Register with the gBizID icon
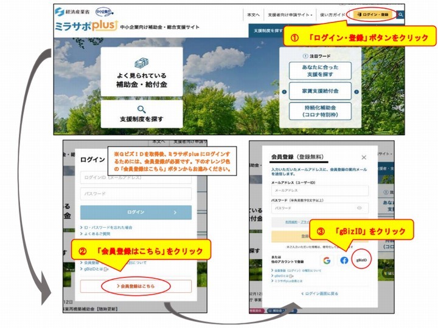The width and height of the screenshot is (438, 328). pos(361,260)
